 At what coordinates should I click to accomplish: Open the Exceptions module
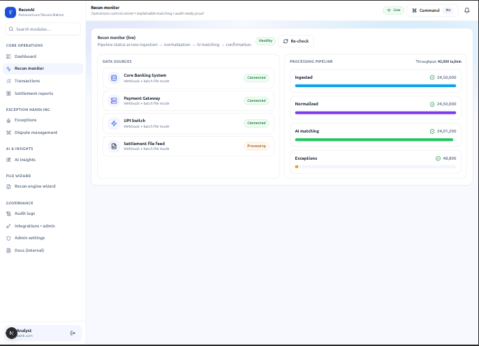tap(43, 120)
